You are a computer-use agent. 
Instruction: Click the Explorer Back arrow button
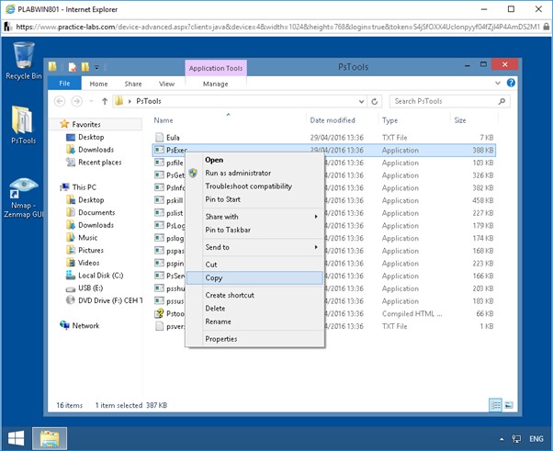(x=60, y=101)
